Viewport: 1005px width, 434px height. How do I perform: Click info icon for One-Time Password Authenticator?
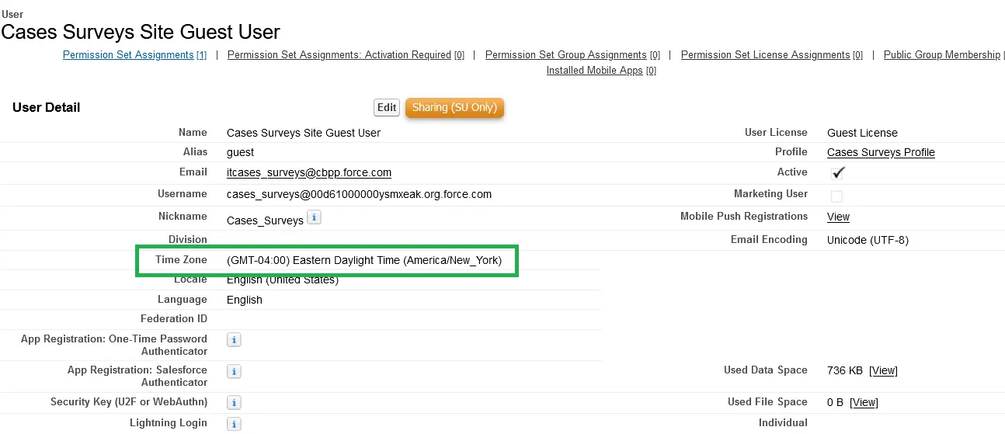point(234,340)
